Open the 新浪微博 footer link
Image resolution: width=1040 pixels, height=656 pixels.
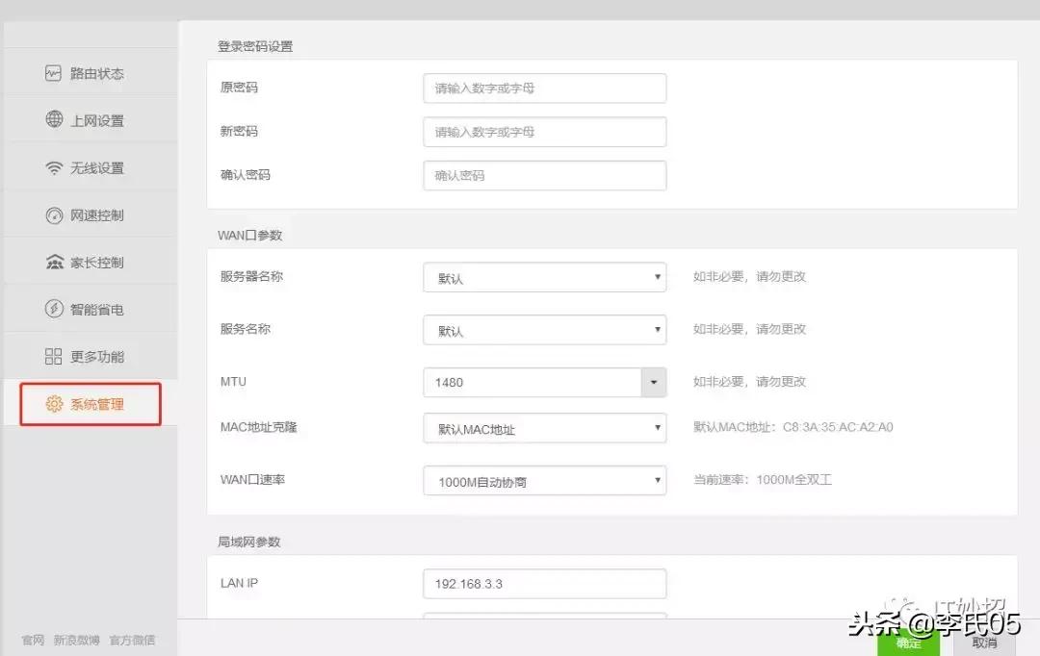[76, 640]
